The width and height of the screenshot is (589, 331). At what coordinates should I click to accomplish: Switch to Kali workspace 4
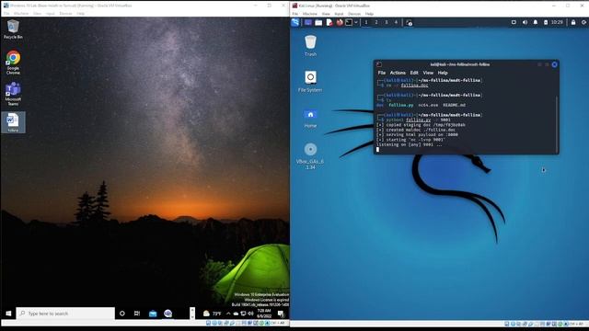click(x=396, y=22)
